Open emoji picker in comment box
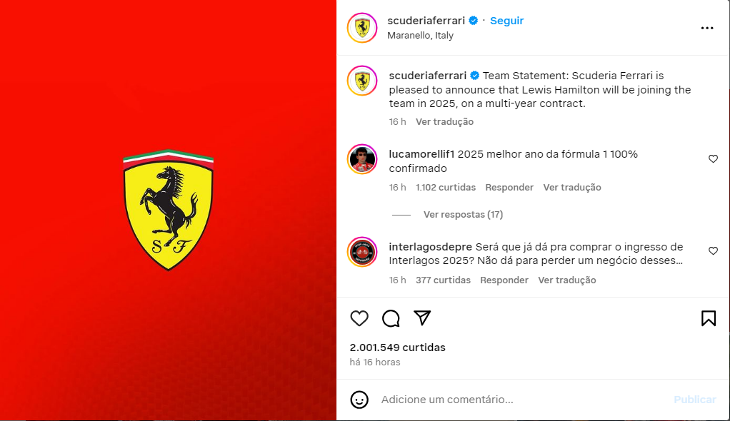 [359, 400]
